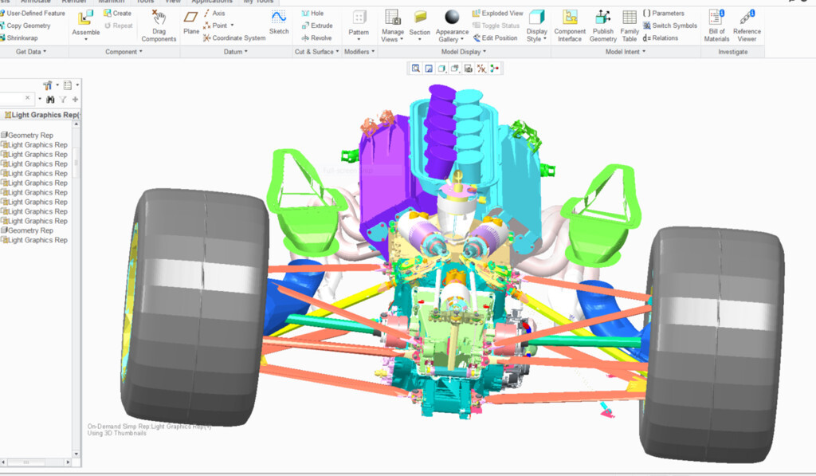
Task: Open the Sketch tool
Action: coord(278,22)
